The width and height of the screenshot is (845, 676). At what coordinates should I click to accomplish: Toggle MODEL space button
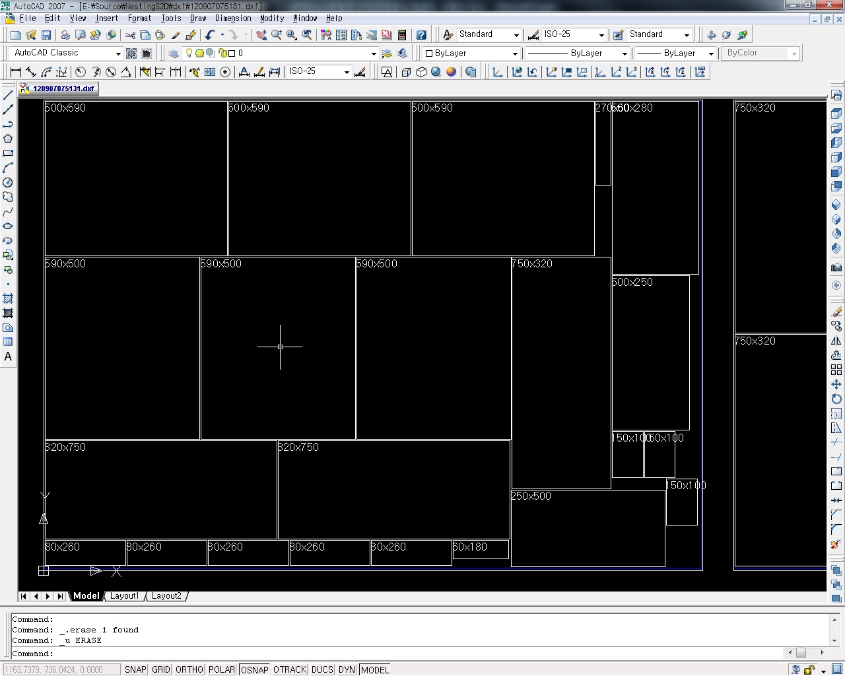(x=375, y=669)
